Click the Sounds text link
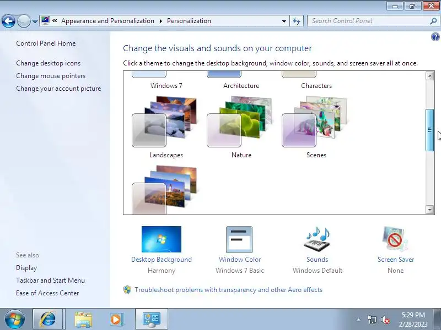This screenshot has height=330, width=441. click(x=318, y=260)
